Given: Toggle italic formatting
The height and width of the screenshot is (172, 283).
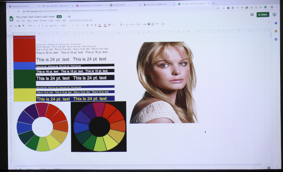Looking at the screenshot, I should 91,25.
